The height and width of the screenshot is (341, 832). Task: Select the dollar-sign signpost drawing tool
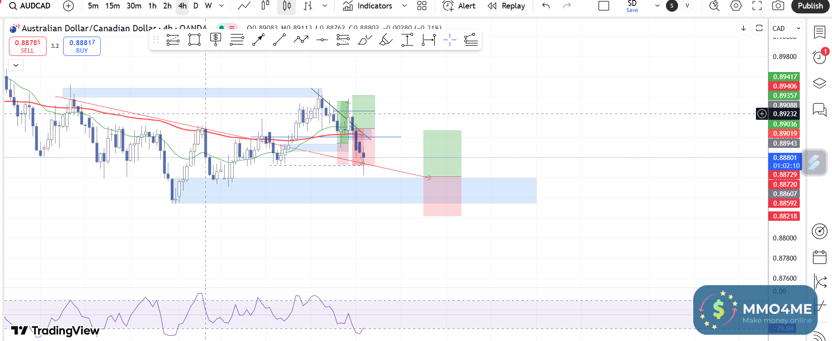pyautogui.click(x=216, y=40)
